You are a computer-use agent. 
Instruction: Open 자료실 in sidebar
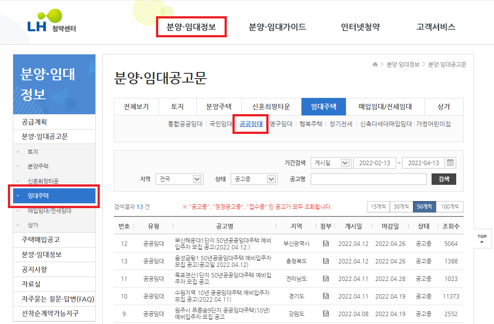[x=54, y=284]
